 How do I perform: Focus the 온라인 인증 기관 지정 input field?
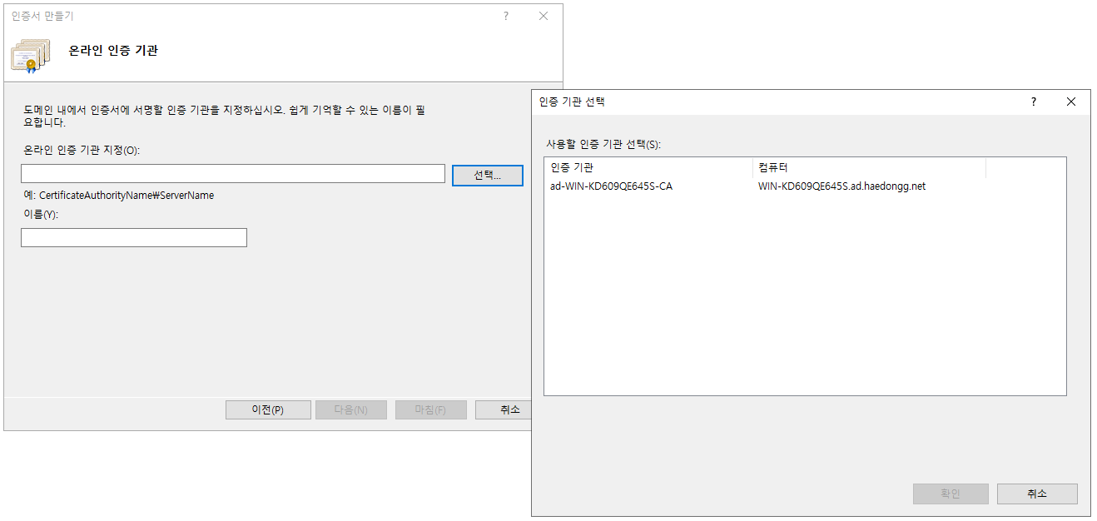tap(233, 173)
